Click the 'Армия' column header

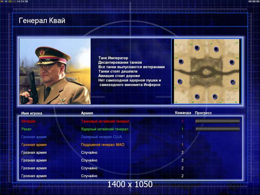pos(87,113)
